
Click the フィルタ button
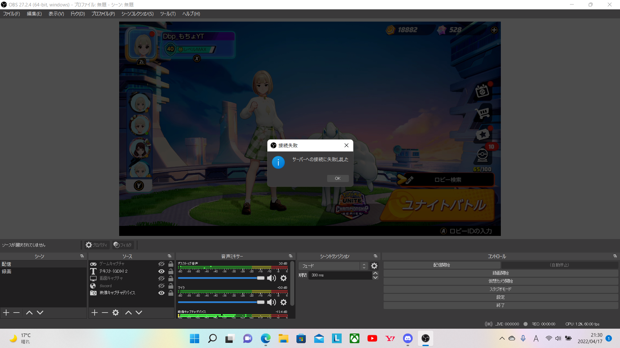tap(123, 245)
